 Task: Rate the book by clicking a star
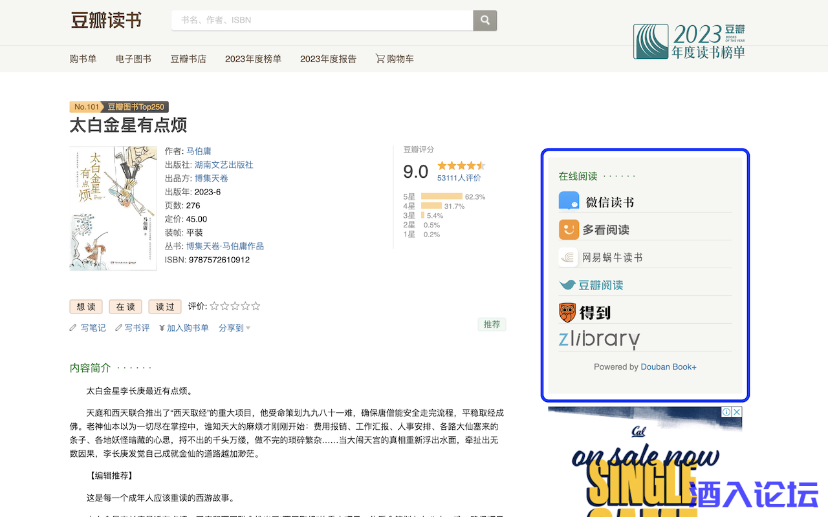coord(213,306)
